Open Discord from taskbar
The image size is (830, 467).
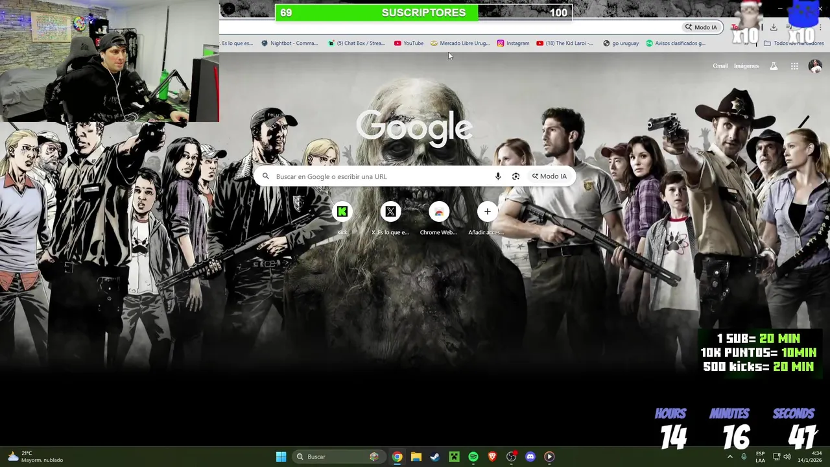[530, 457]
